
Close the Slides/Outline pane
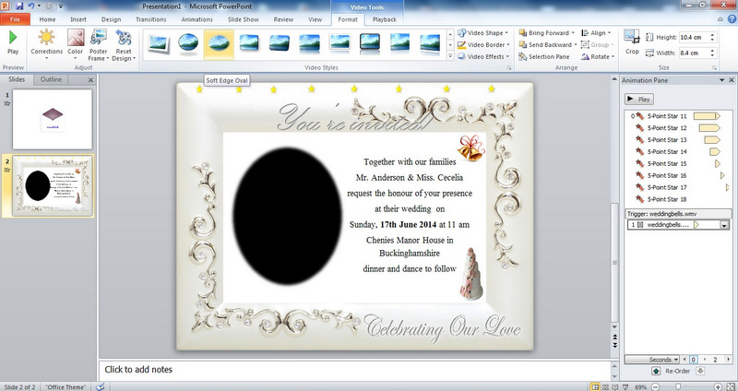click(90, 80)
